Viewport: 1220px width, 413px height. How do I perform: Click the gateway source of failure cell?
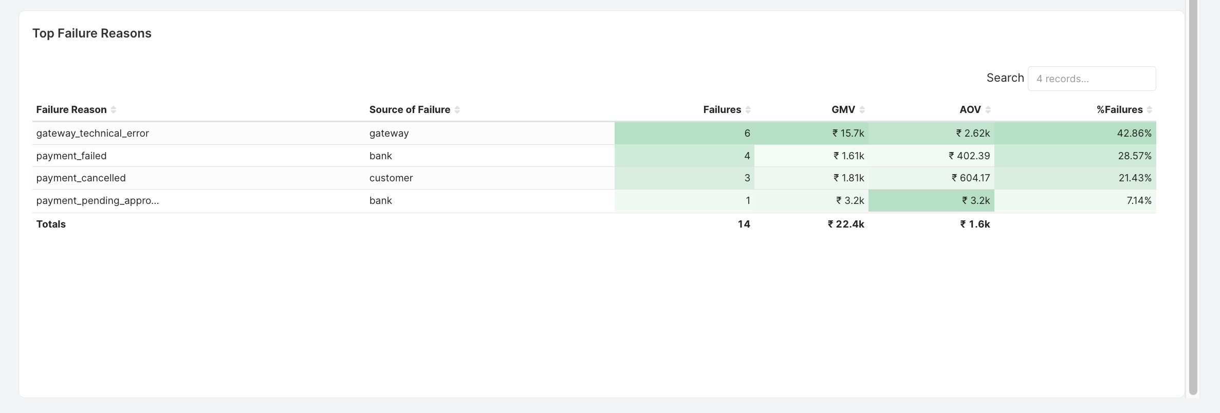pyautogui.click(x=389, y=133)
